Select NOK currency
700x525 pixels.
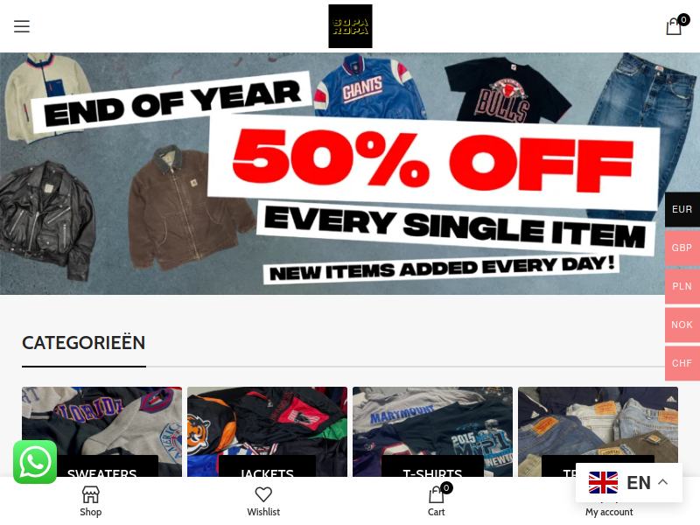coord(682,325)
